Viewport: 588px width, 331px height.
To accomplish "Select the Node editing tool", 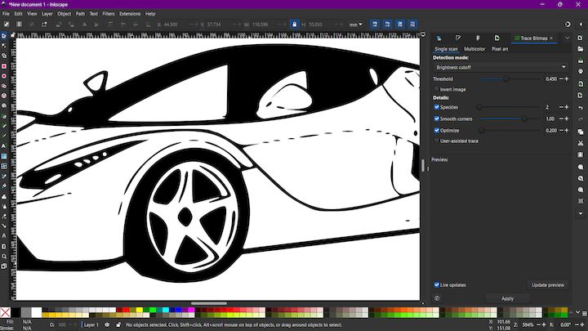I will click(x=4, y=46).
